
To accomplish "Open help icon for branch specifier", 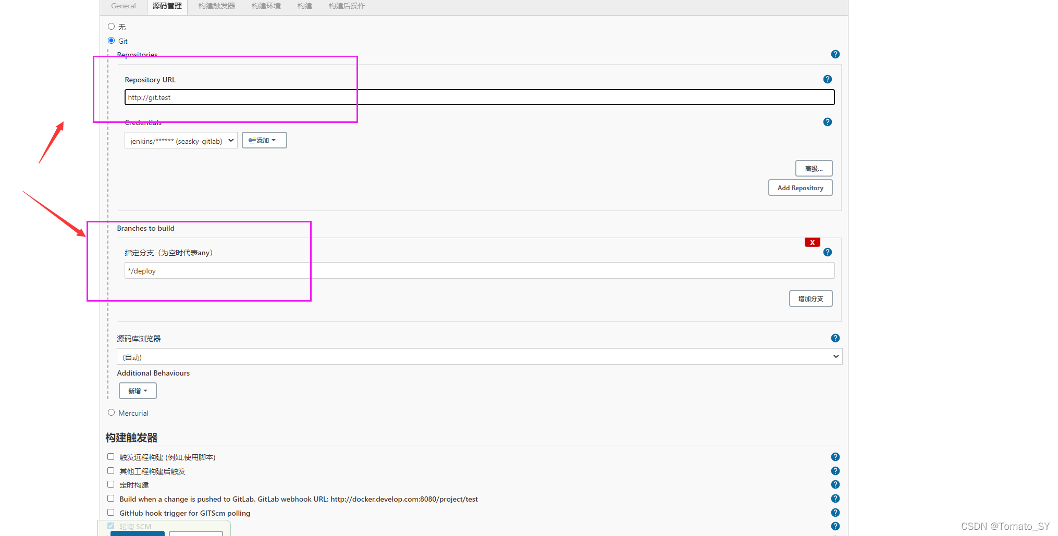I will click(827, 252).
